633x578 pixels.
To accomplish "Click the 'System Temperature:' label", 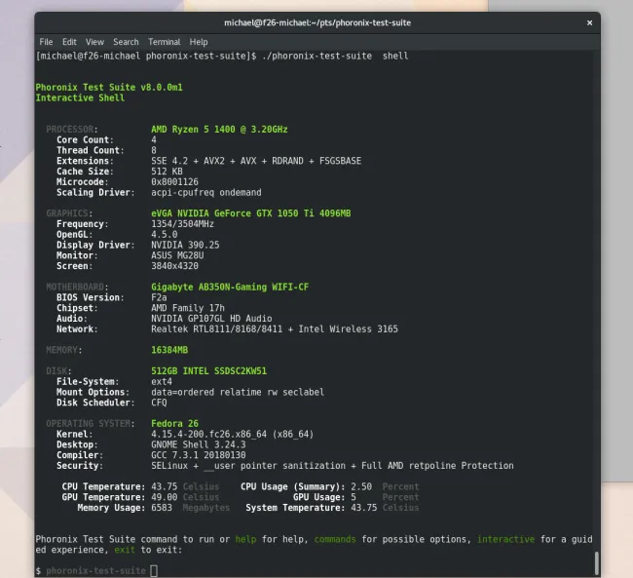I will [295, 508].
